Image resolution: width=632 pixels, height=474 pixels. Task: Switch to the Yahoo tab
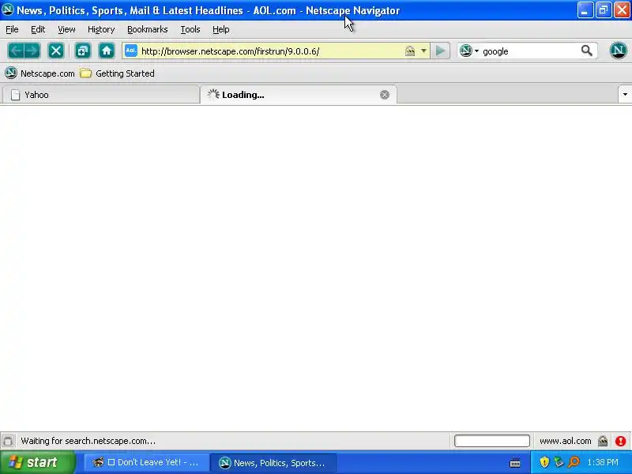[x=101, y=95]
